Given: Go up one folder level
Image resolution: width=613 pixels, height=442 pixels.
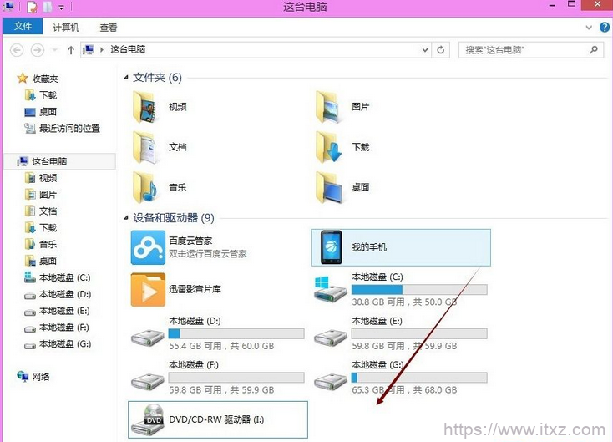Looking at the screenshot, I should pyautogui.click(x=71, y=50).
